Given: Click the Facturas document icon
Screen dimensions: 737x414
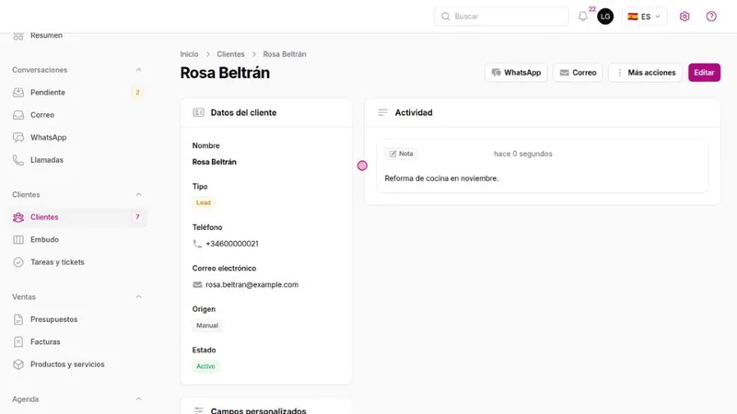Looking at the screenshot, I should coord(18,342).
